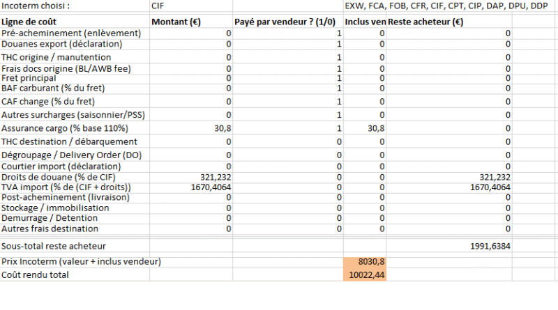Click the subtotal value '1991,6384'
The image size is (558, 310).
(449, 246)
